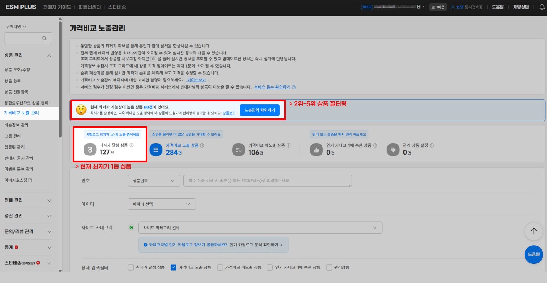This screenshot has width=547, height=283.
Task: Expand the 판매 관리 sidebar section
Action: pyautogui.click(x=28, y=200)
